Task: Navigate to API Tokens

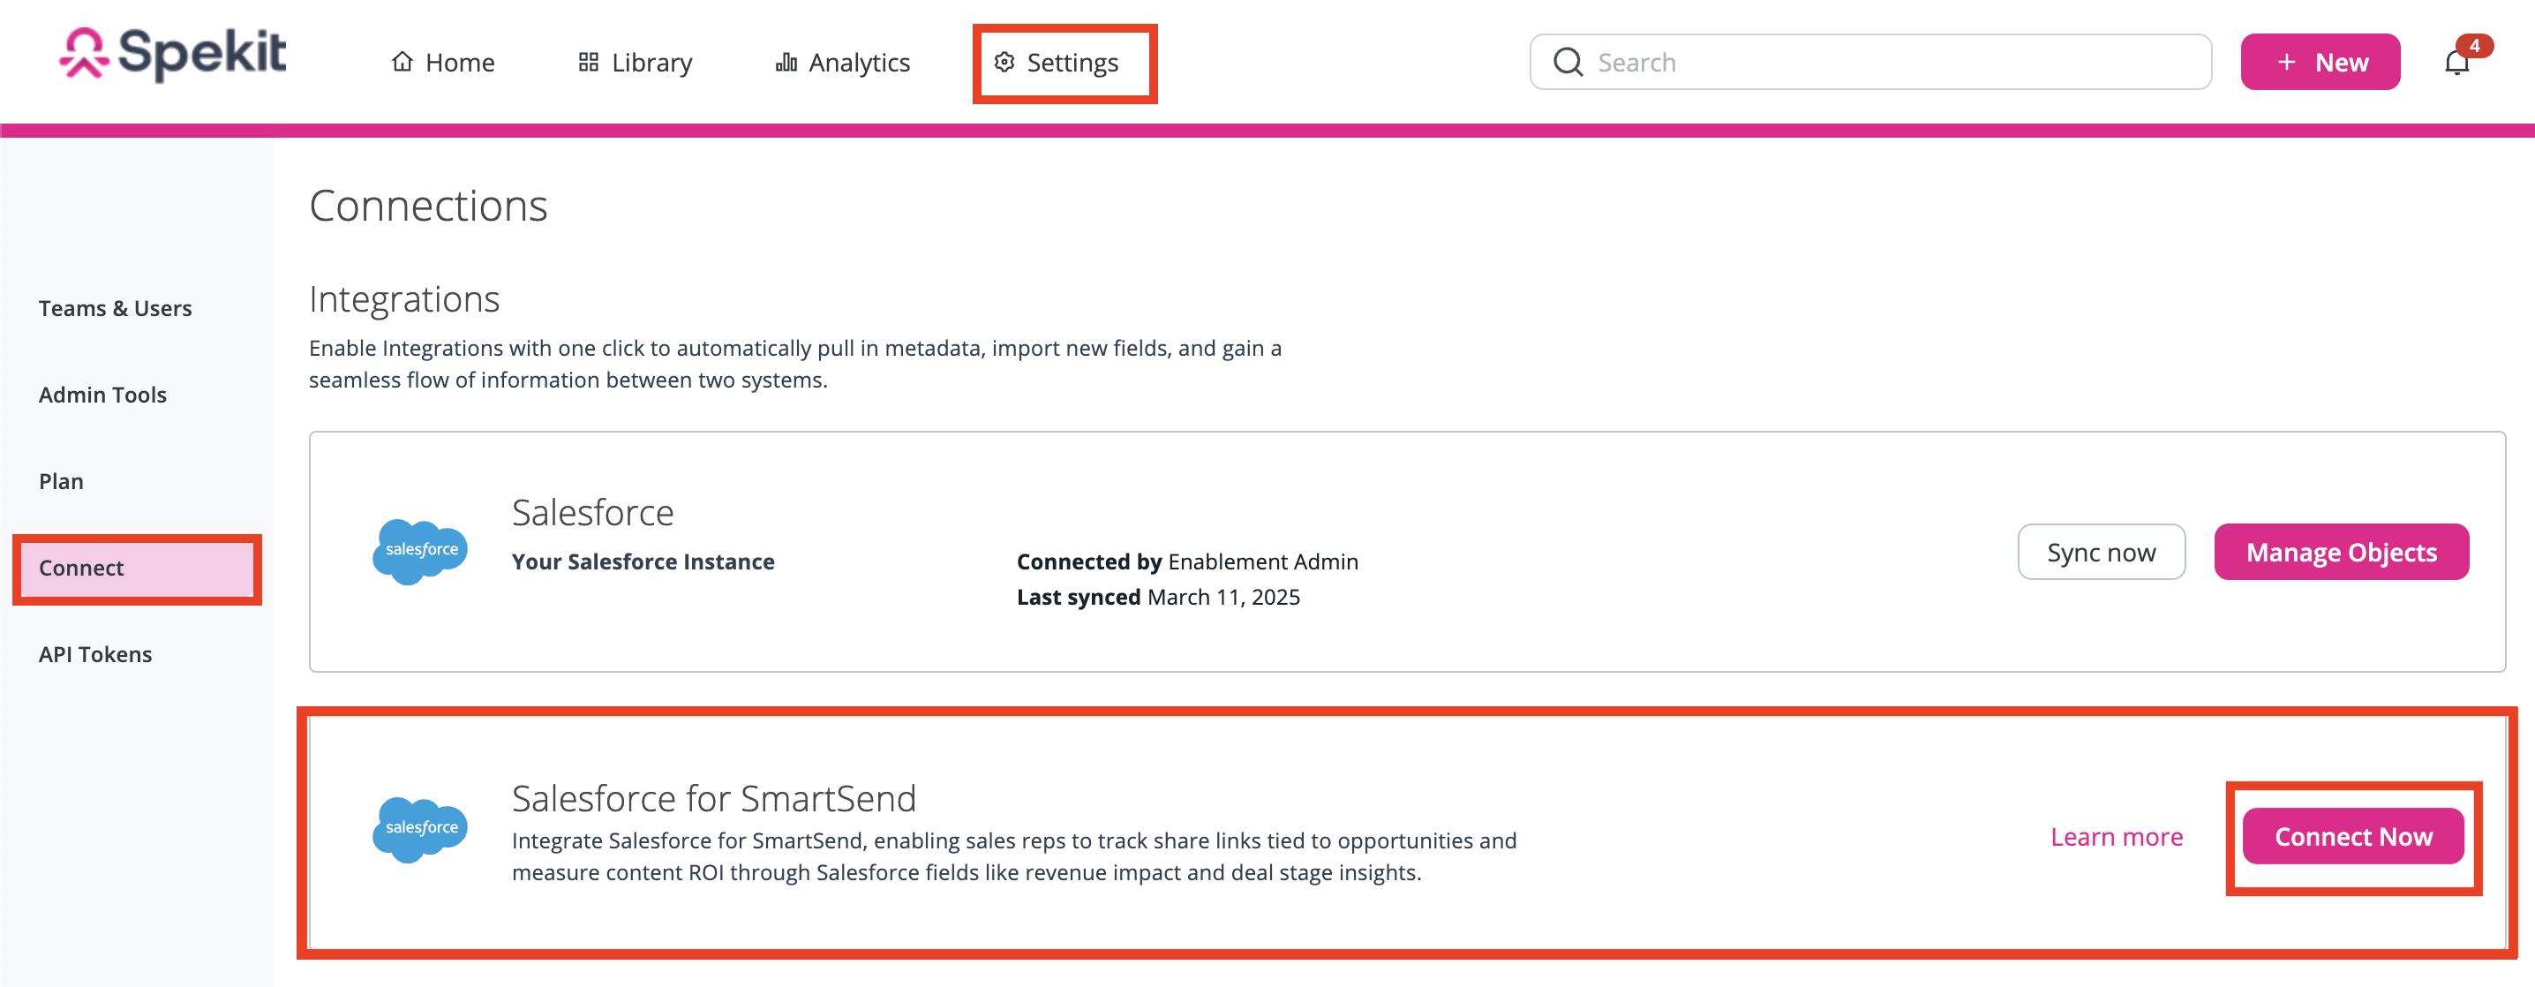Action: point(95,654)
